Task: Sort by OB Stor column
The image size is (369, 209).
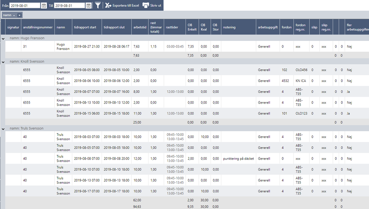Action: [216, 27]
